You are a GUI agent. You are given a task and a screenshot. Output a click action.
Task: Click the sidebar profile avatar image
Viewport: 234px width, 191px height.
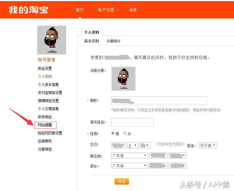coord(52,40)
